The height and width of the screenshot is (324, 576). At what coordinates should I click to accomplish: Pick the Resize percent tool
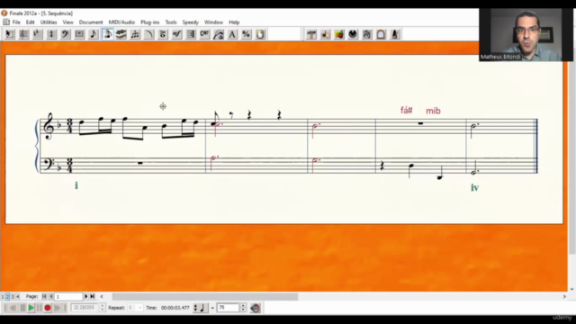(x=246, y=34)
